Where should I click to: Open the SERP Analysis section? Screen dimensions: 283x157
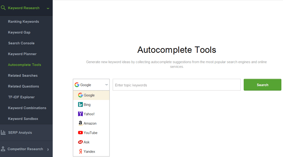pyautogui.click(x=20, y=132)
